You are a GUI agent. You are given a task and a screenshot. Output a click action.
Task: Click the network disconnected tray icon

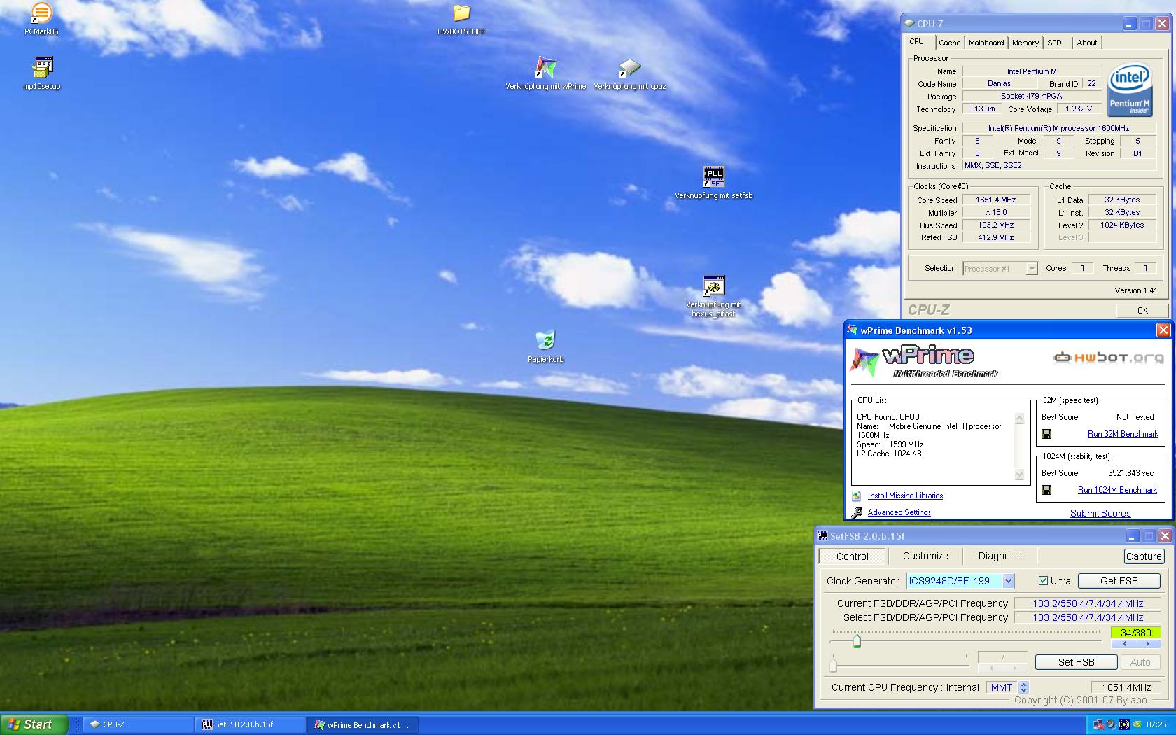point(1099,724)
